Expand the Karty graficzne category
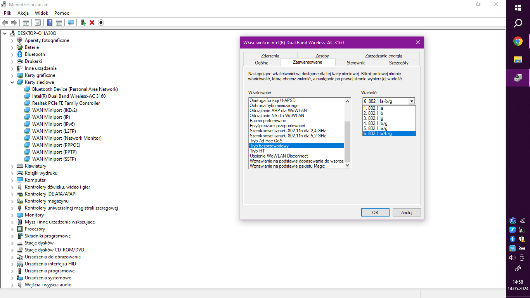Image resolution: width=530 pixels, height=298 pixels. point(12,75)
